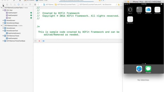Collapse the CCI_Test class
Image resolution: width=164 pixels, height=92 pixels.
pos(3,10)
